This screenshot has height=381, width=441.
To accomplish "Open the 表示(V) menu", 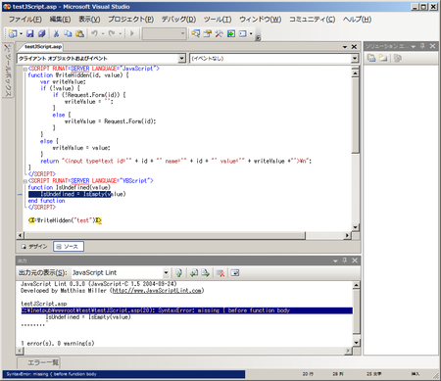I will pyautogui.click(x=89, y=20).
